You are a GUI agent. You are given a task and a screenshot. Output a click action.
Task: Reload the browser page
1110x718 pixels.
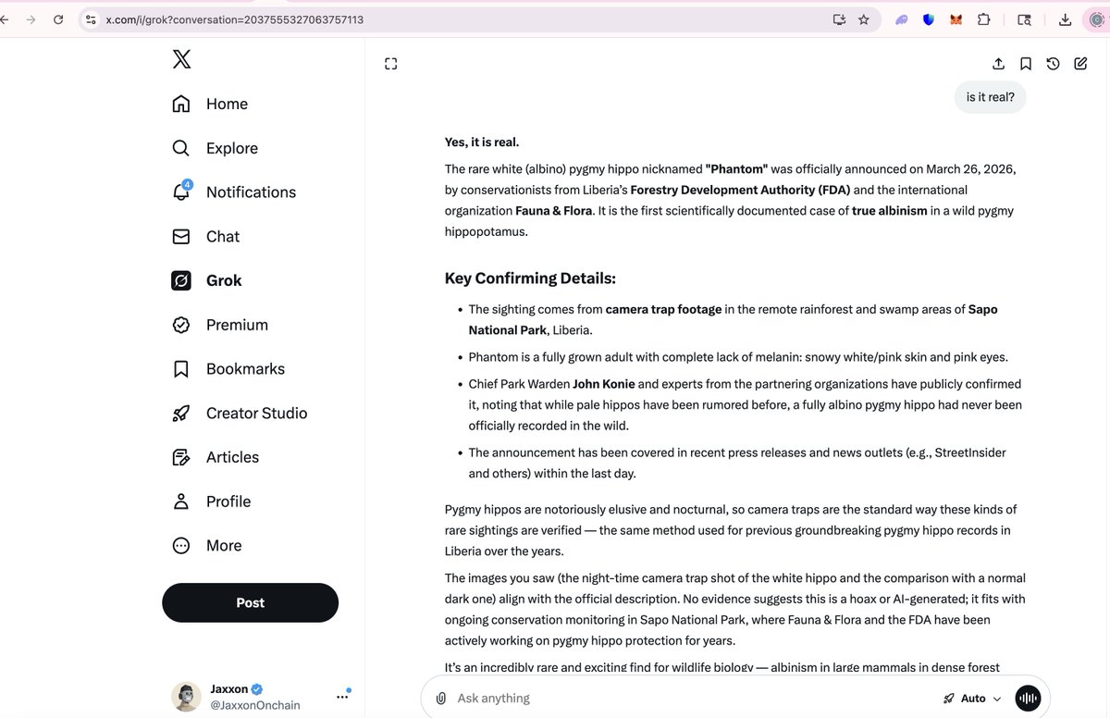point(58,19)
